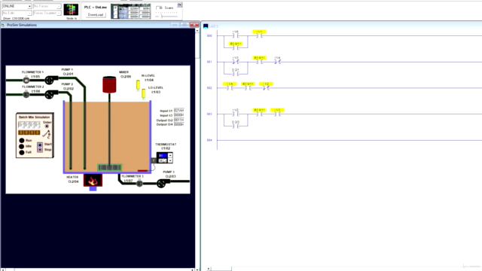The height and width of the screenshot is (271, 482).
Task: Open the lower thermostat dropdown arrow
Action: click(170, 160)
